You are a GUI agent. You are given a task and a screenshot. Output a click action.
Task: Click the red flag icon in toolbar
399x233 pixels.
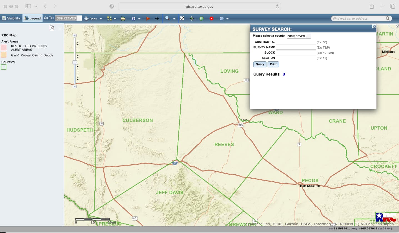148,19
